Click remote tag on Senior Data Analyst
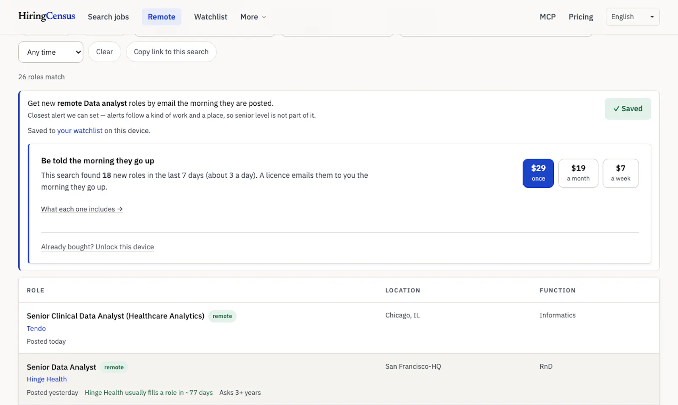 114,367
